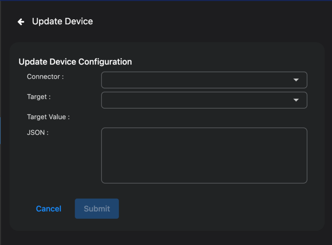Click the caret icon in Target field
332x245 pixels.
pyautogui.click(x=296, y=100)
